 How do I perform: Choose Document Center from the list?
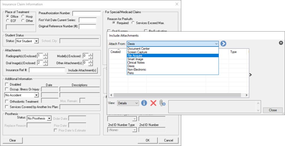click(x=139, y=49)
